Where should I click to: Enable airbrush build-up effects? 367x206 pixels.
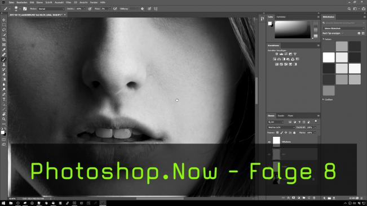tap(115, 9)
